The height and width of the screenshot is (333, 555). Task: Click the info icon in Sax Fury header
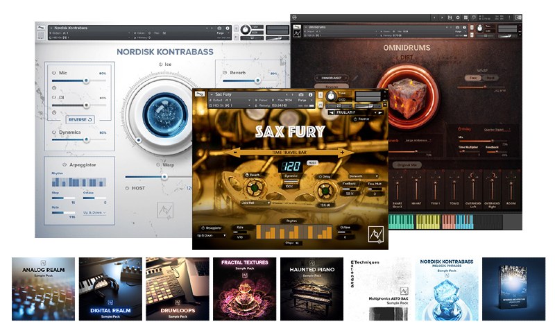(x=310, y=94)
